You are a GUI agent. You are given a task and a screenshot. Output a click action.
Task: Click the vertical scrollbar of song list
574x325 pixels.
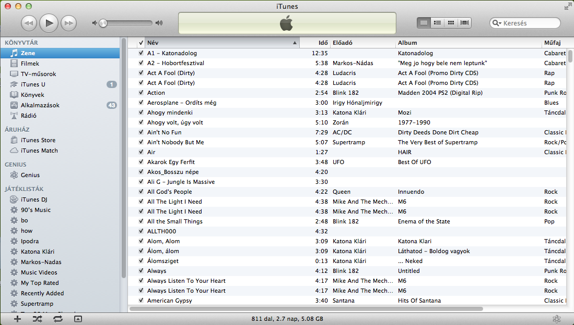tap(570, 56)
